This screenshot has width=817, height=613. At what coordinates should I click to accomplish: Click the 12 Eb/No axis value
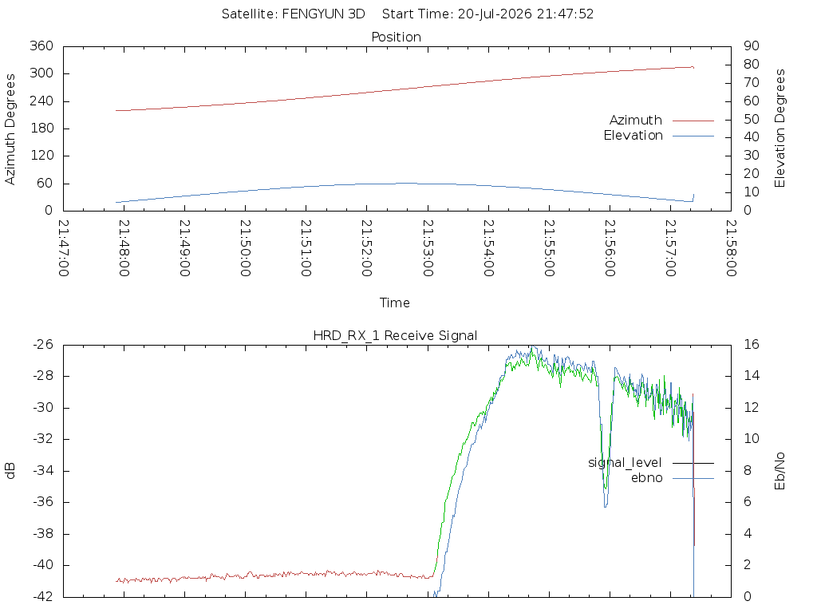pyautogui.click(x=752, y=408)
